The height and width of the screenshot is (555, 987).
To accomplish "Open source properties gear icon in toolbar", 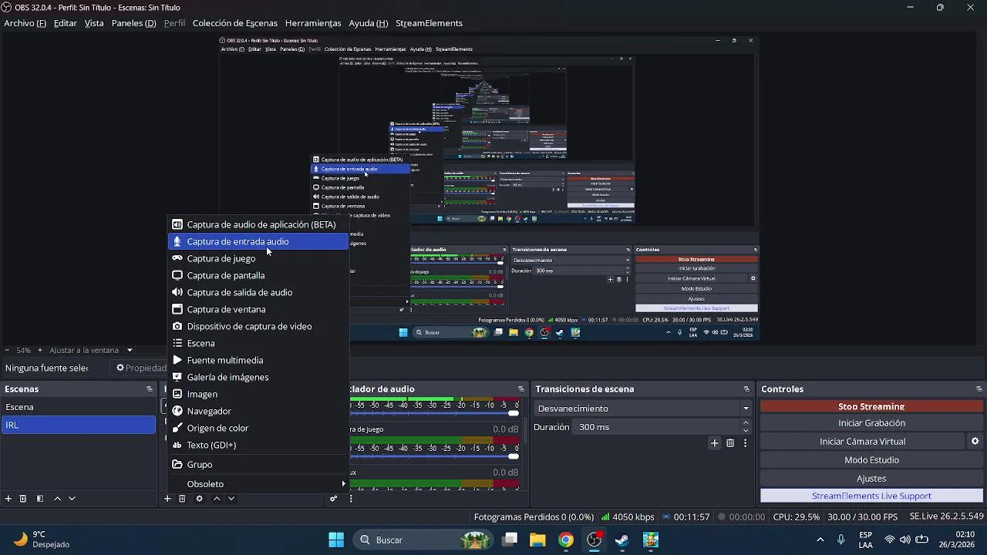I will coord(199,499).
